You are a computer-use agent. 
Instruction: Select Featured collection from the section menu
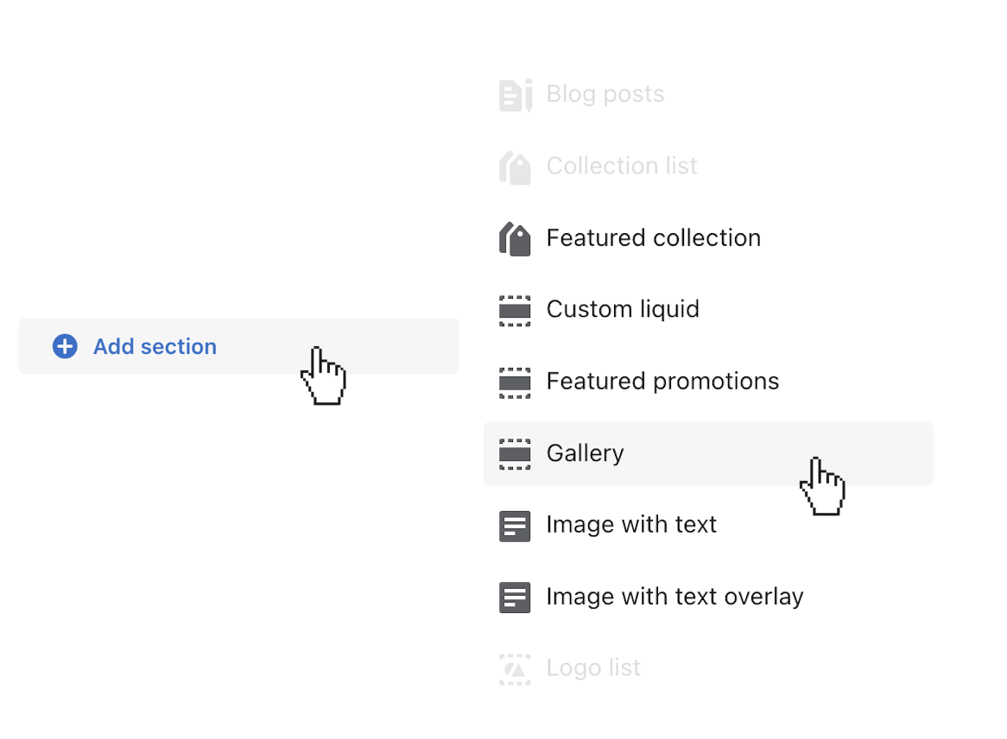tap(653, 238)
